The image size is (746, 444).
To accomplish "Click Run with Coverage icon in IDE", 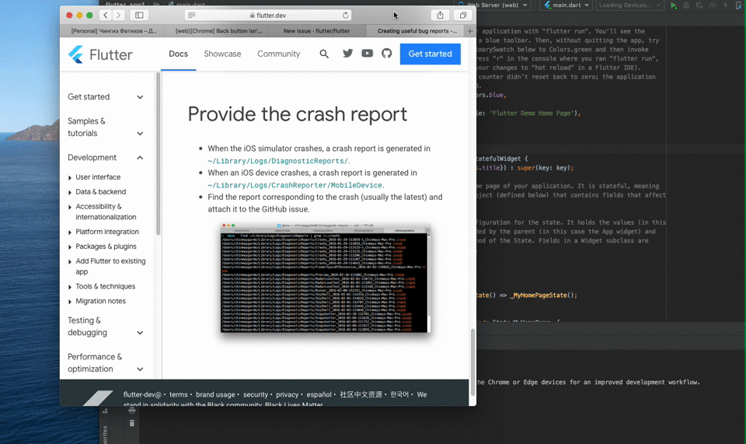I will pos(699,5).
